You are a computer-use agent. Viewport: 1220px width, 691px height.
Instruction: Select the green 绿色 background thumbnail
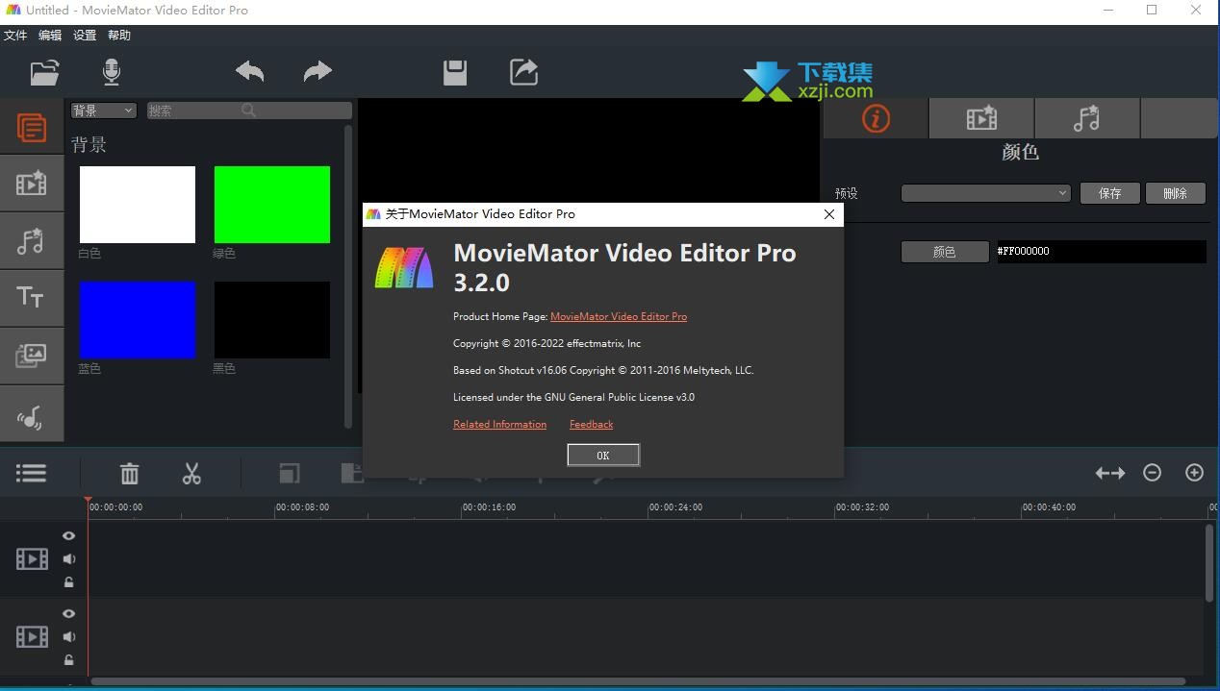pos(272,205)
